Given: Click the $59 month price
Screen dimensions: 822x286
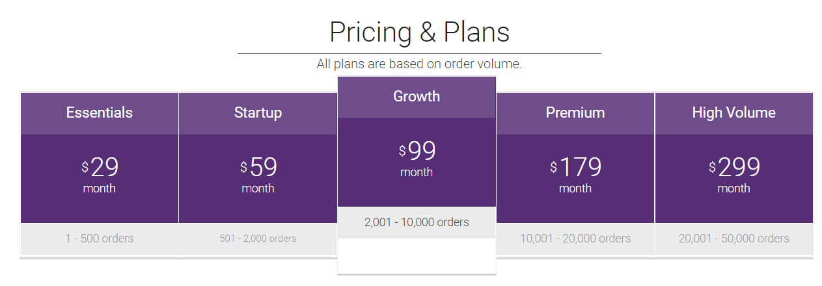Looking at the screenshot, I should coord(258,175).
